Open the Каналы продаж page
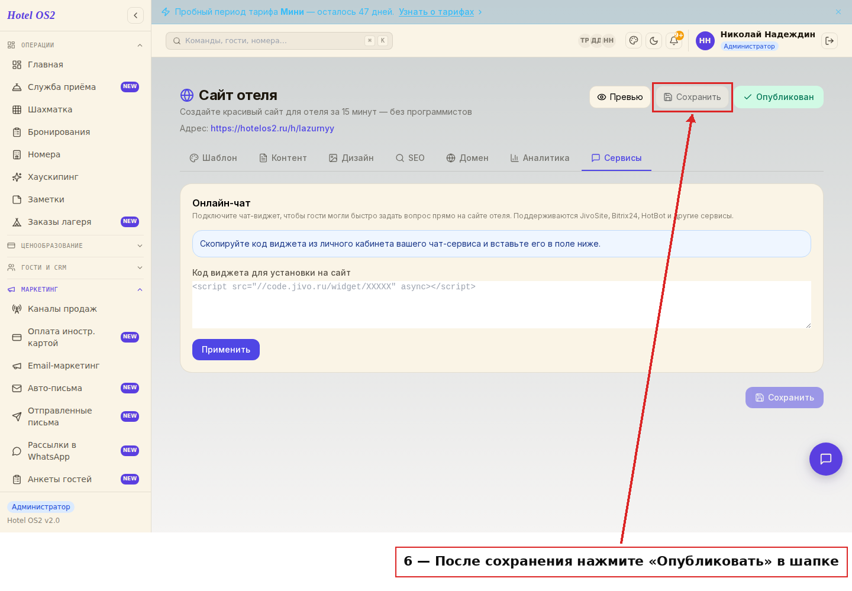The image size is (852, 591). click(x=75, y=309)
